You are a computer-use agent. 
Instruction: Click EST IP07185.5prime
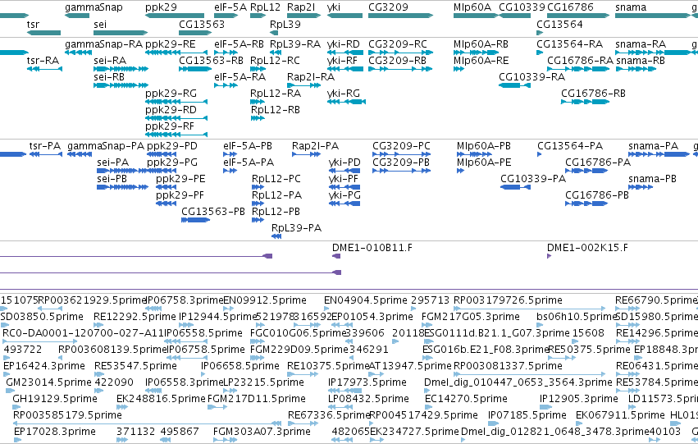tap(527, 416)
